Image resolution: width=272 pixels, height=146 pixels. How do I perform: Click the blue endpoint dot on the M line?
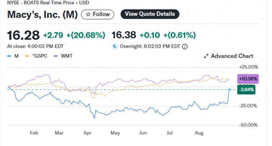pos(229,89)
